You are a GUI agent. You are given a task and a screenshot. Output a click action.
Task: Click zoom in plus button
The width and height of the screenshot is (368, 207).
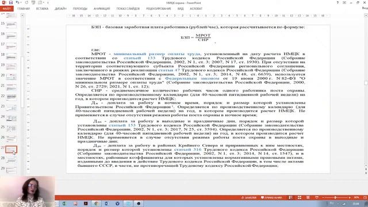350,198
